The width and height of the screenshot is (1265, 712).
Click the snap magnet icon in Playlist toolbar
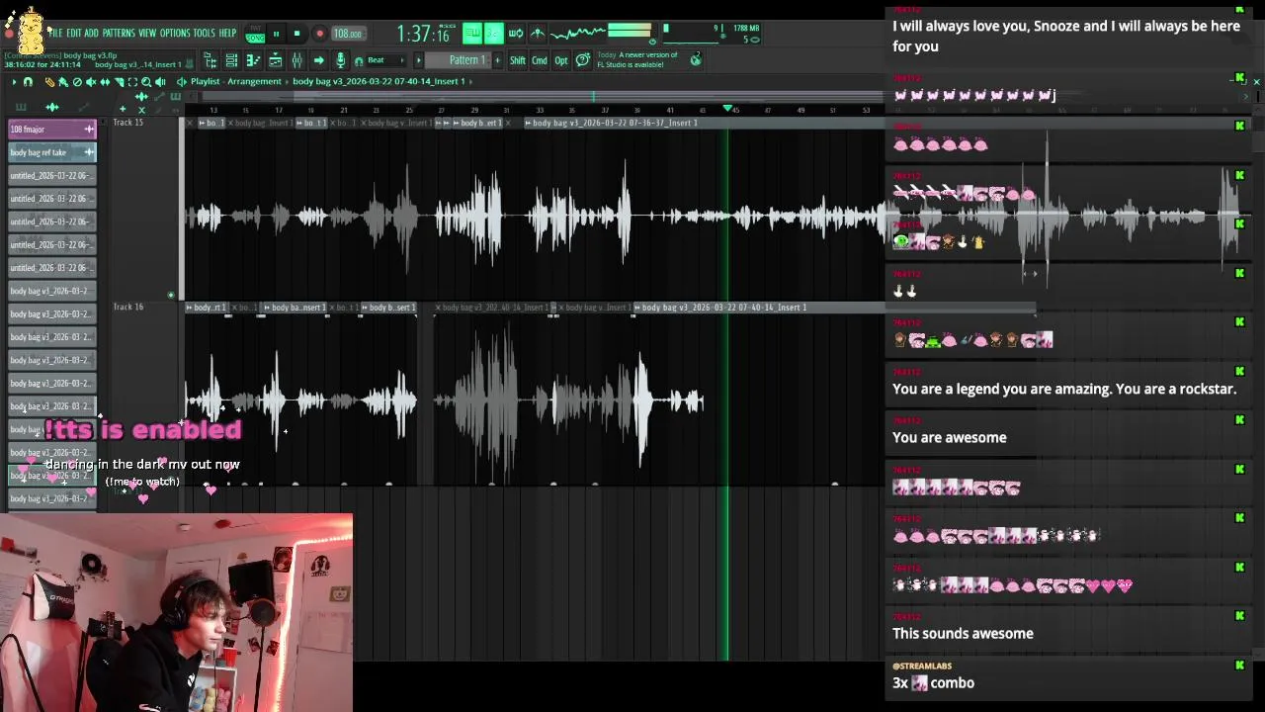(28, 82)
